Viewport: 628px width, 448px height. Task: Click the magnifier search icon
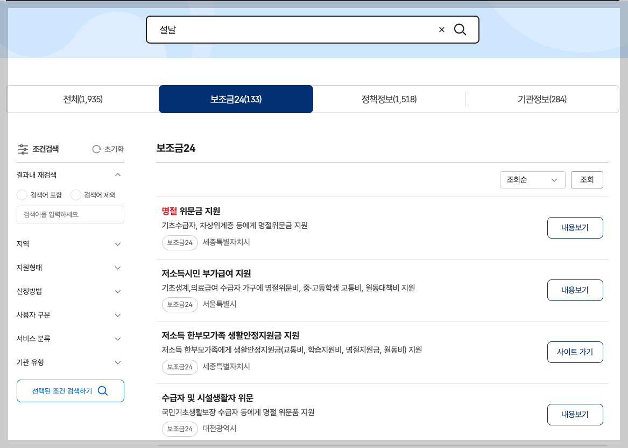pos(460,30)
